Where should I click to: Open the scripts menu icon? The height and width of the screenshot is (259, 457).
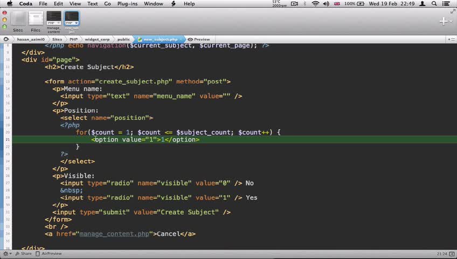(174, 4)
